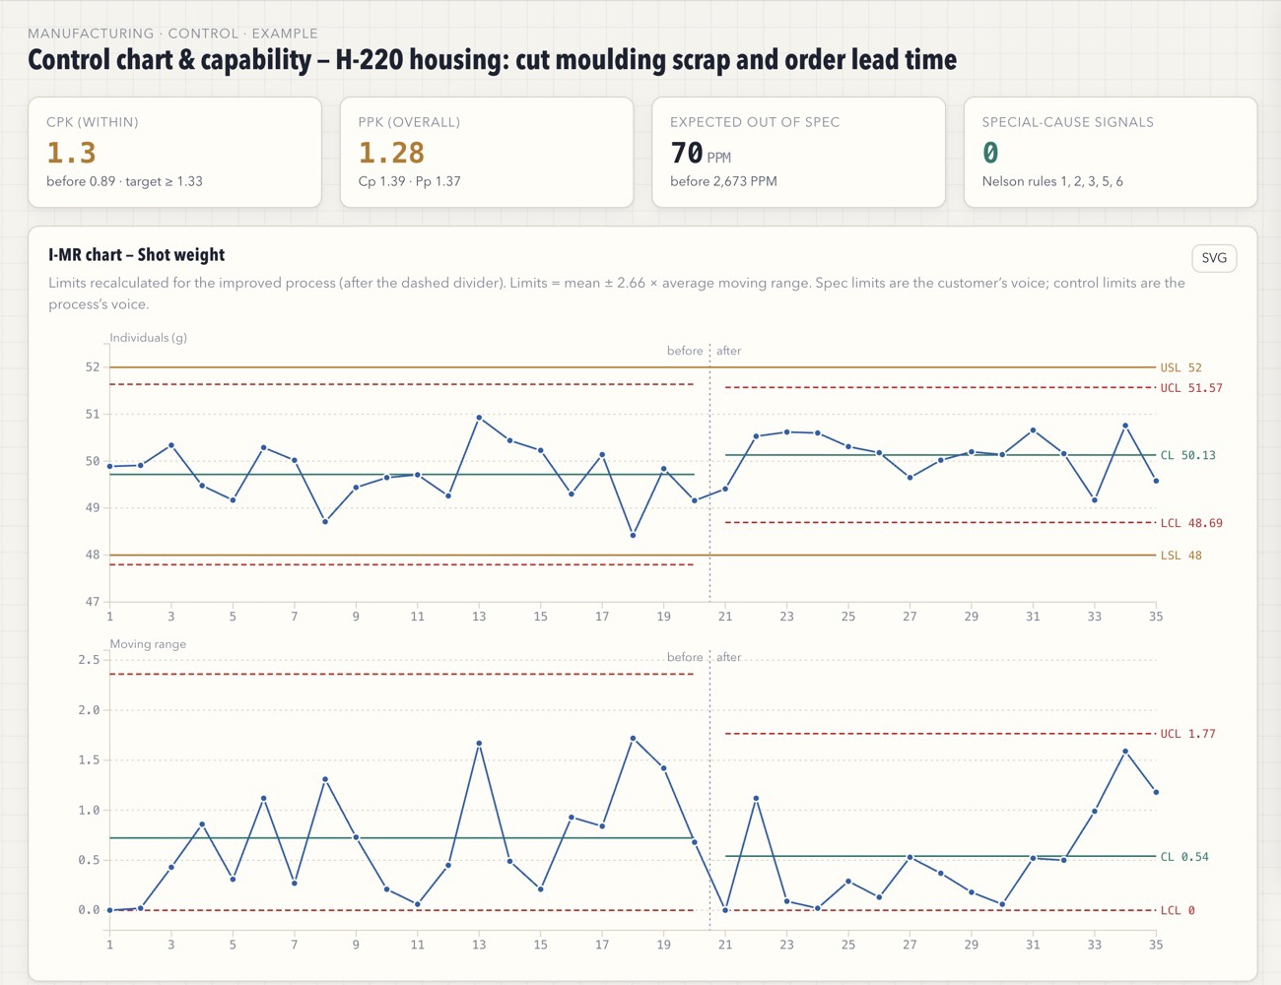Click the "I-MR chart – Shot weight" heading
The width and height of the screenshot is (1281, 985).
(x=136, y=255)
